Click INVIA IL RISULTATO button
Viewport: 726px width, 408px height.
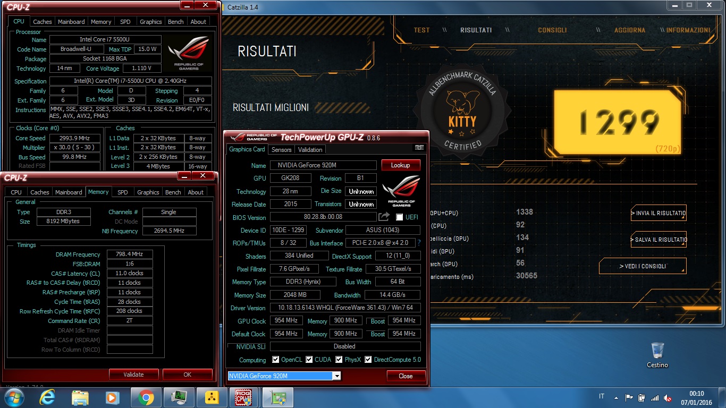[x=659, y=213]
